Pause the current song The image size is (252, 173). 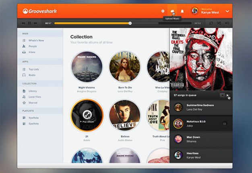29,23
